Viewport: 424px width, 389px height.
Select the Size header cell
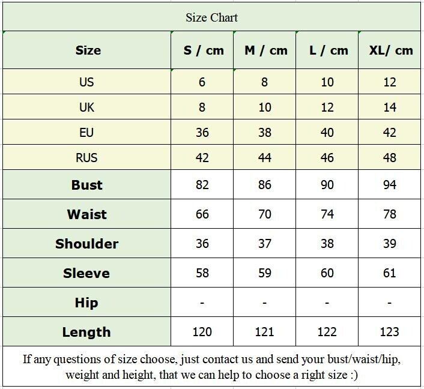tap(88, 50)
